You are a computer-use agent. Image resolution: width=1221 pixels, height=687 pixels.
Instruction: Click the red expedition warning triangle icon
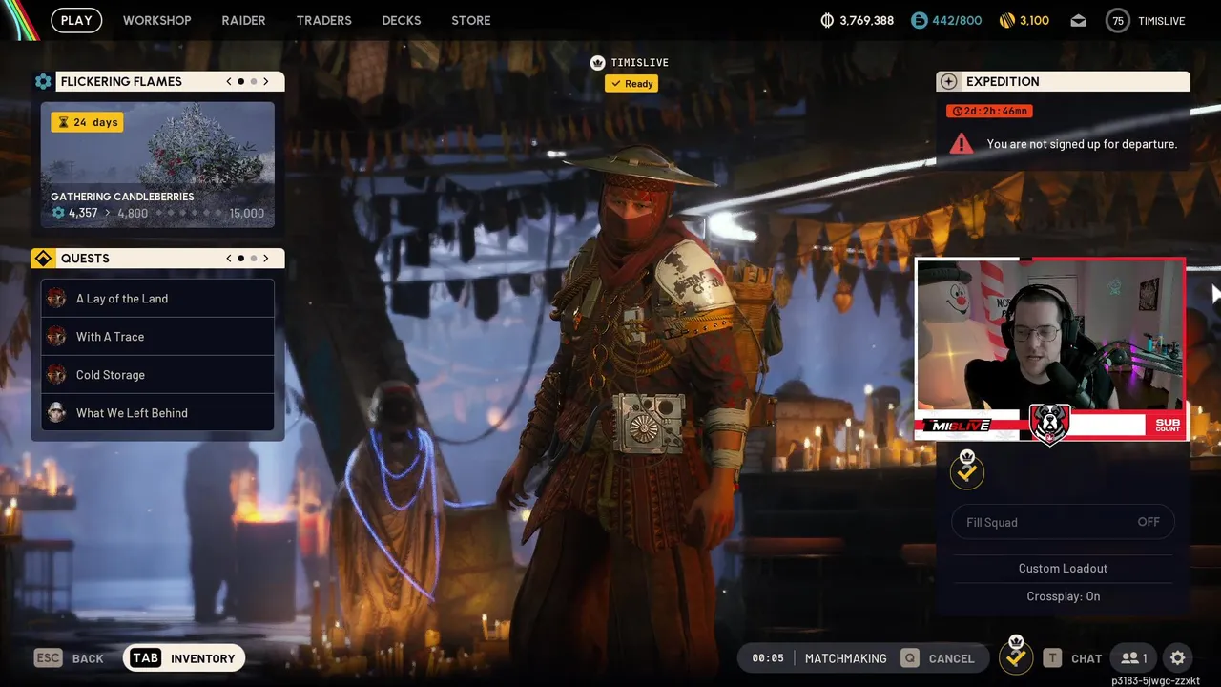pos(962,144)
